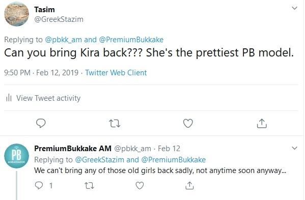Open Twitter Web Client source link

pos(116,73)
